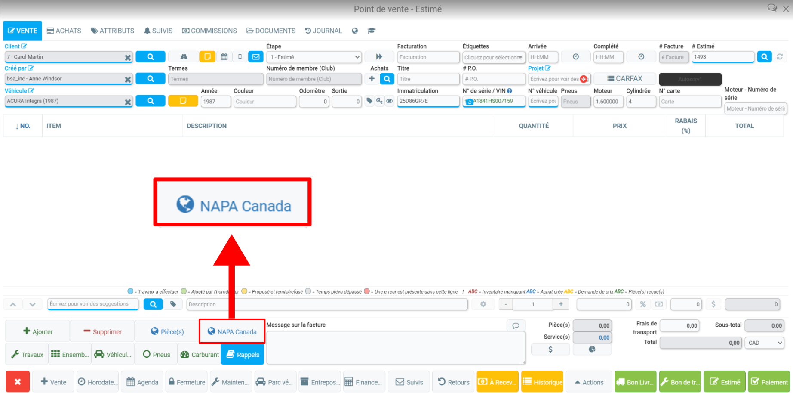
Task: Open the road icon next to client search
Action: click(x=184, y=57)
